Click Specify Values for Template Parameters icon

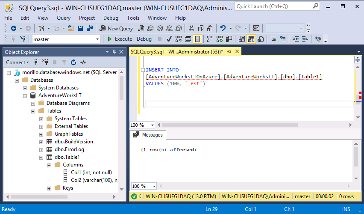pyautogui.click(x=318, y=39)
